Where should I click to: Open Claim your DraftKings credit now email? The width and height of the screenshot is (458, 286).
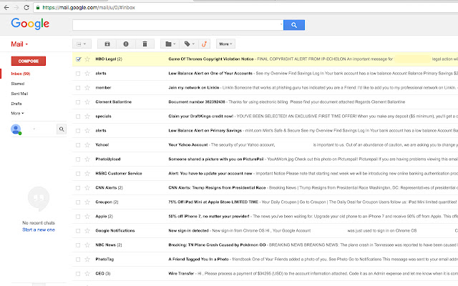click(x=200, y=116)
